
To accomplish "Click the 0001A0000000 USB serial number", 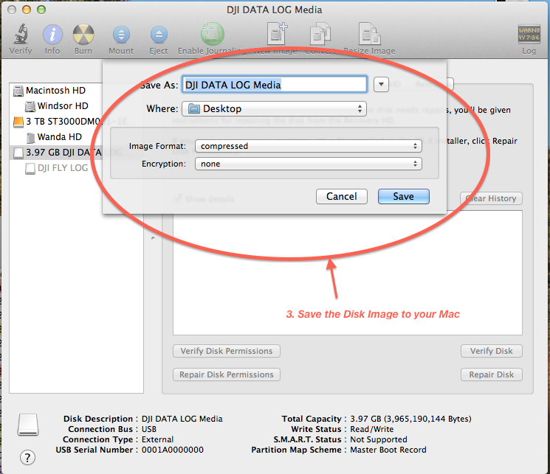I will tap(172, 450).
